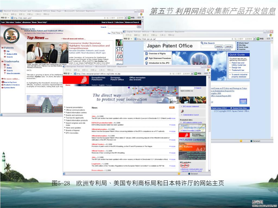Click the Home tab on EPO page
Screen dimensions: 278x208
(68, 85)
